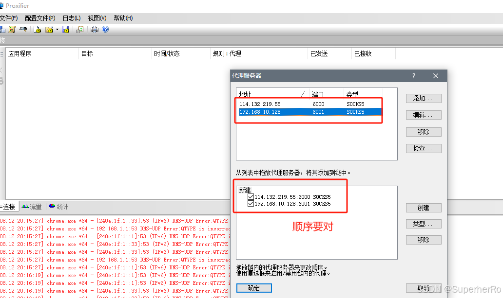Confirm dialog with 确定 button

point(254,288)
